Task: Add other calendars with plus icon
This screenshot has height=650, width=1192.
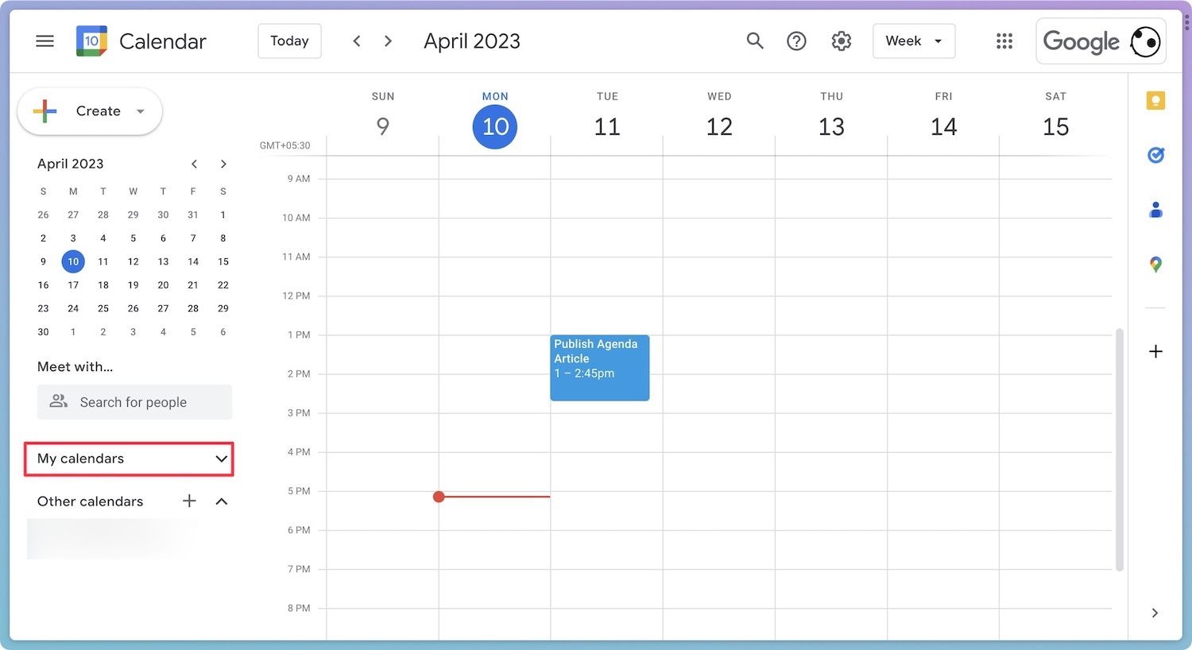Action: (x=189, y=501)
